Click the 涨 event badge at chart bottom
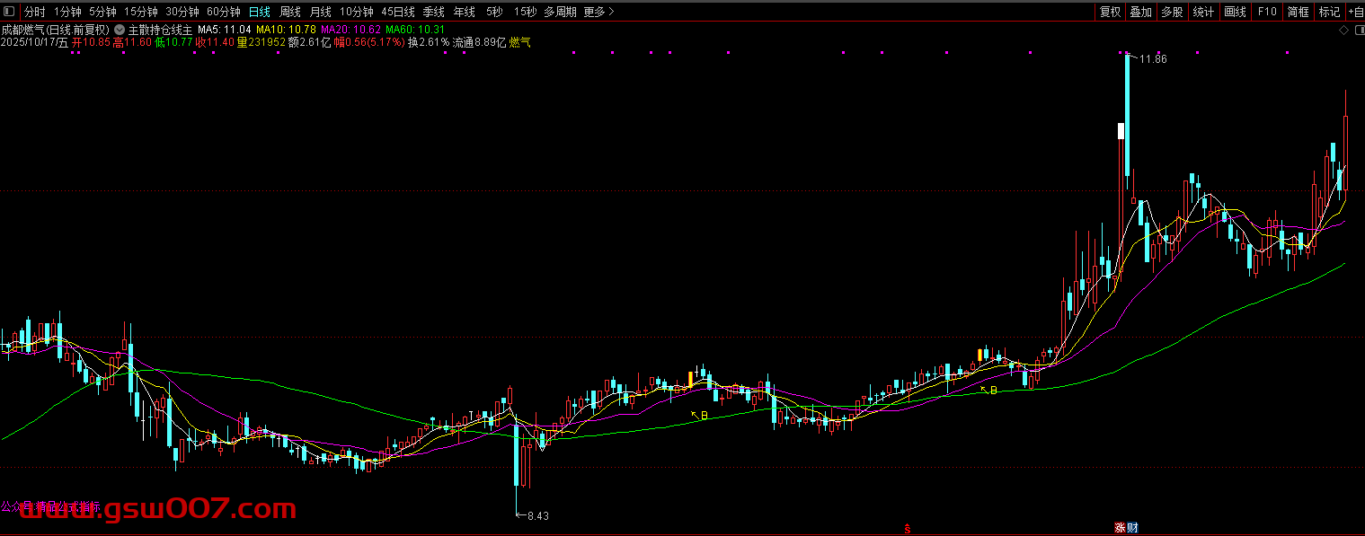 [1120, 528]
